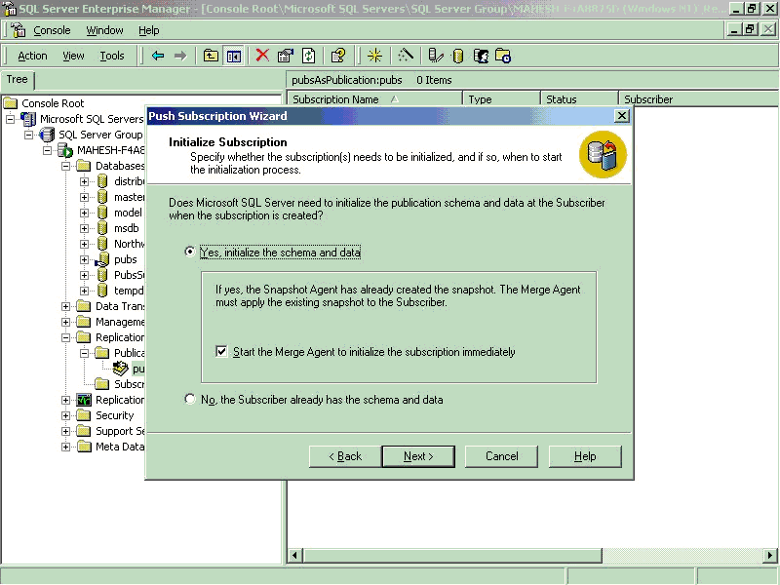Click the master database cylinder icon
This screenshot has width=780, height=585.
coord(102,197)
